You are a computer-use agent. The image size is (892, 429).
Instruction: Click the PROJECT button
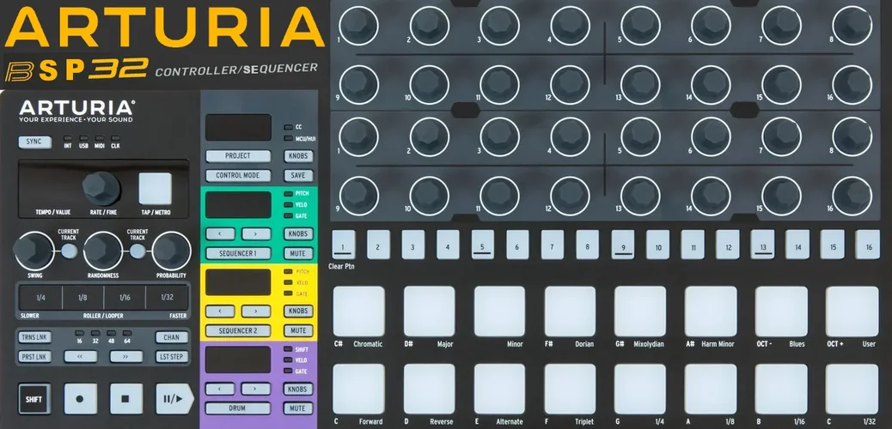click(x=238, y=156)
